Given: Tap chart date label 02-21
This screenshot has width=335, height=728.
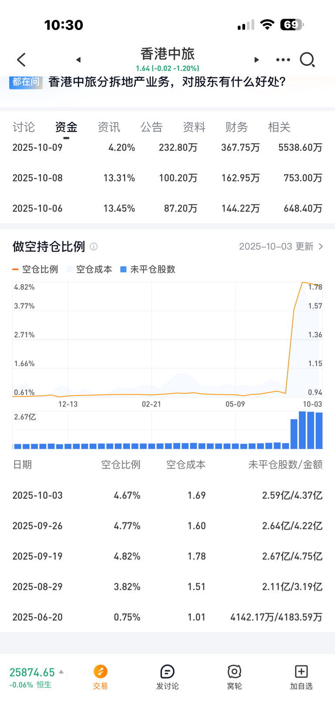Looking at the screenshot, I should [x=151, y=404].
